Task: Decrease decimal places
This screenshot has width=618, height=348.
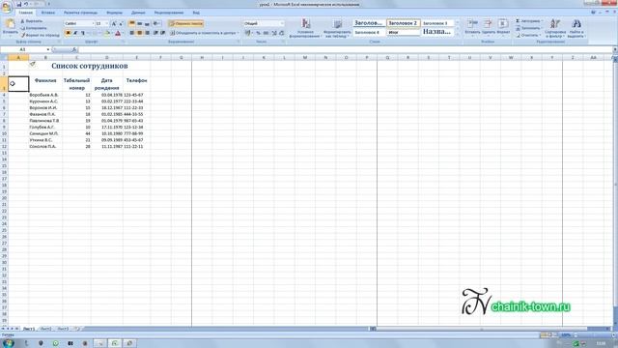Action: [281, 33]
